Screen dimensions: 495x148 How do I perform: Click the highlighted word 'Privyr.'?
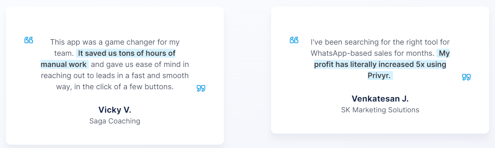click(x=380, y=75)
